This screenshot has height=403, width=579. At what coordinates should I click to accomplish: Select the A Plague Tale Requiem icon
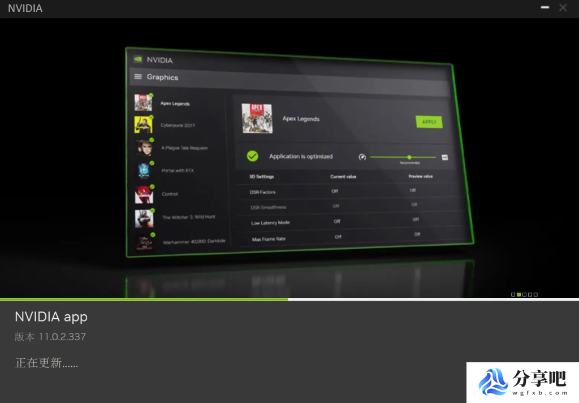coord(144,148)
